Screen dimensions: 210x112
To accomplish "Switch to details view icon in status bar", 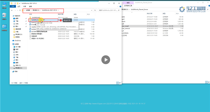I will 117,83.
